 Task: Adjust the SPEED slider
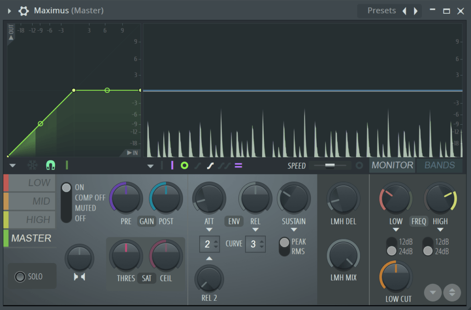[330, 166]
